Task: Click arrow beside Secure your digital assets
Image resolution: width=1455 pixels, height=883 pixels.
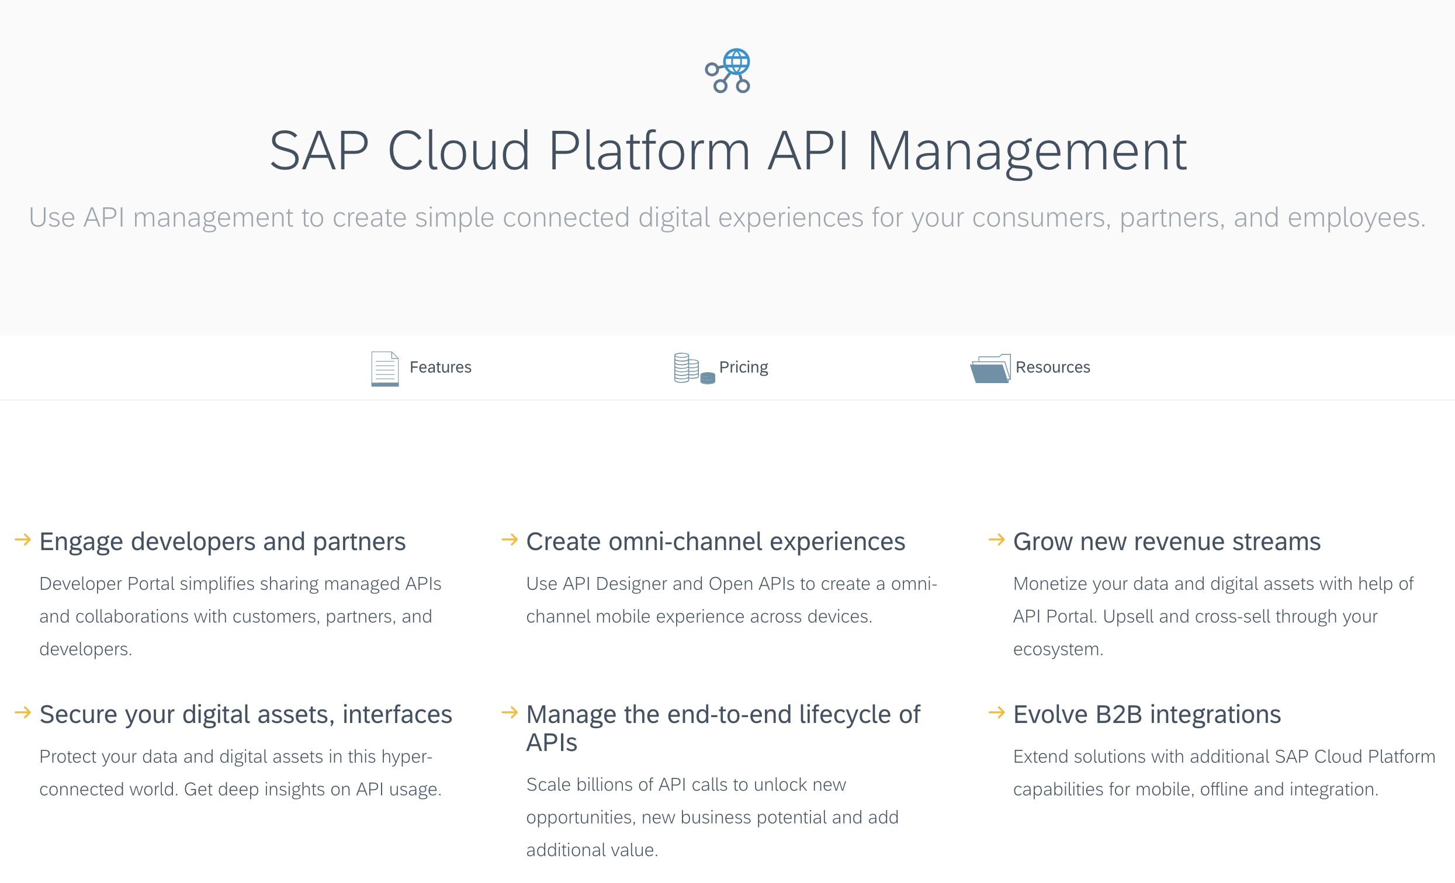Action: [23, 712]
